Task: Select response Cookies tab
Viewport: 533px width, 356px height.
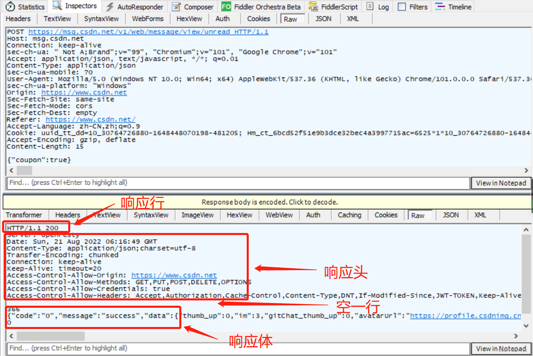Action: [386, 215]
